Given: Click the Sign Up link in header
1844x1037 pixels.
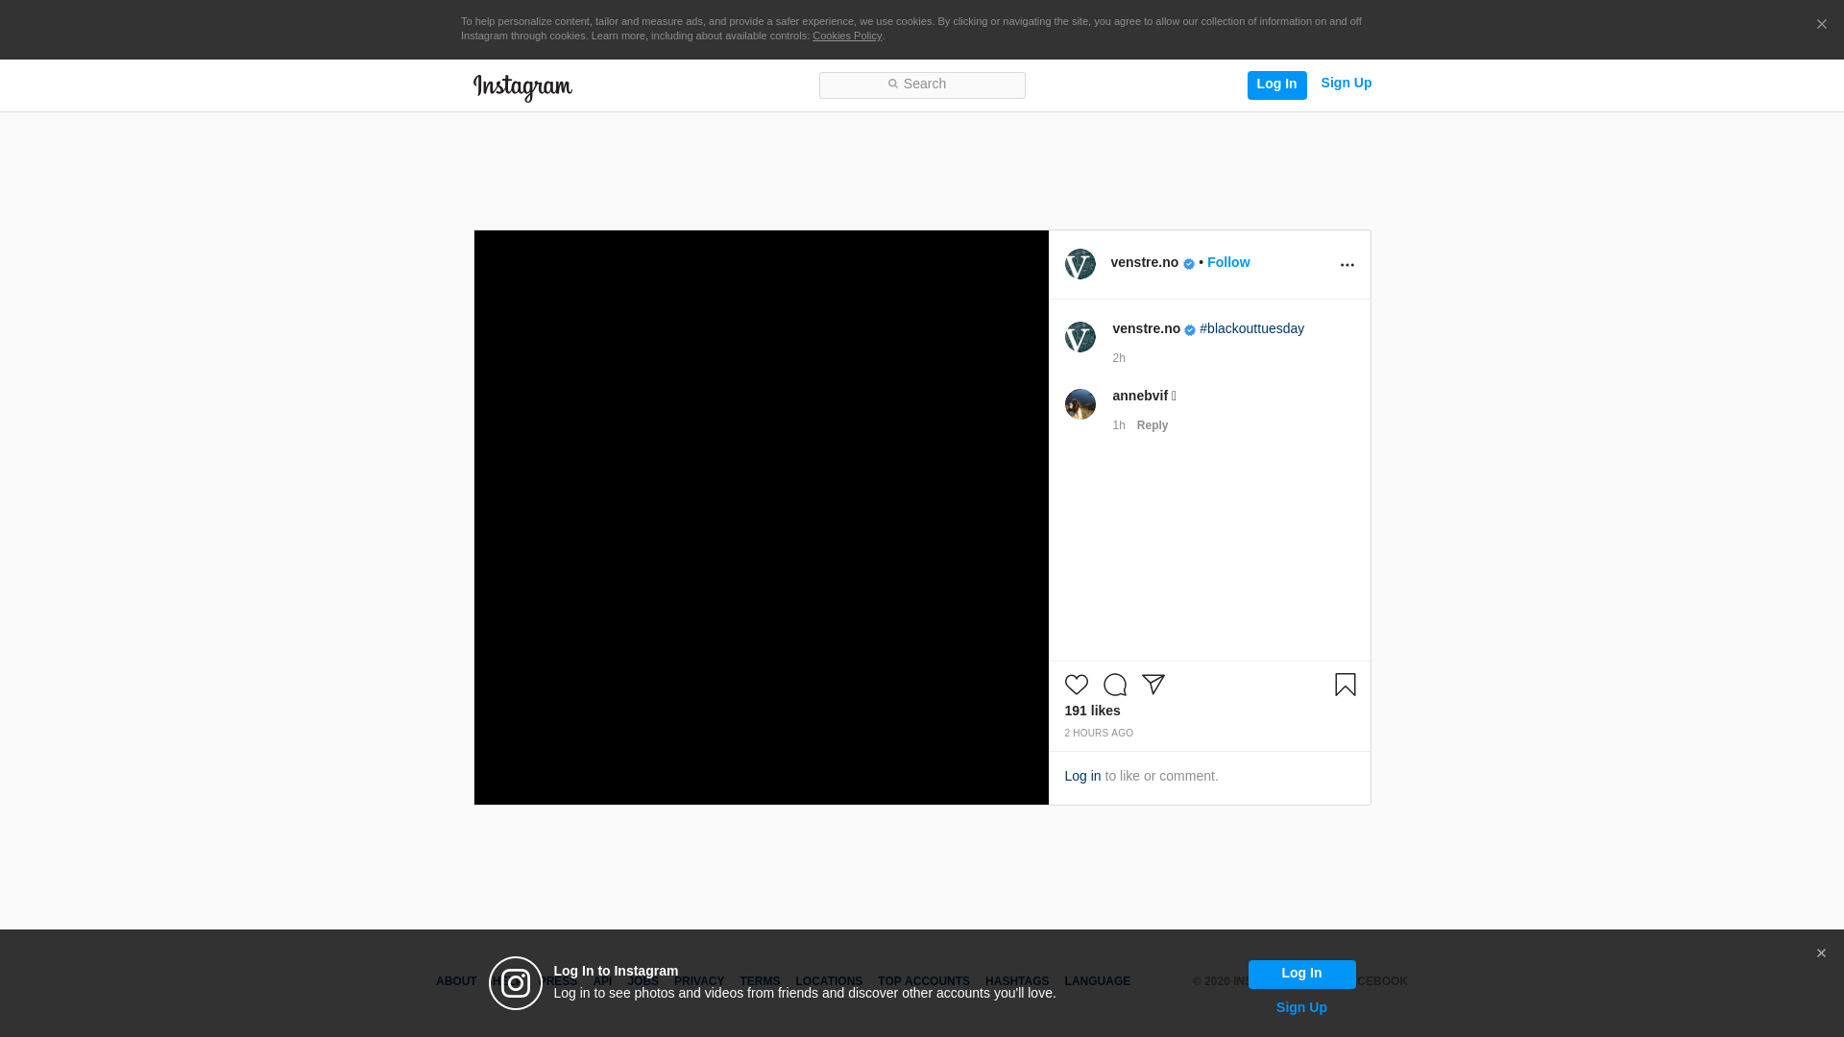Looking at the screenshot, I should (1346, 84).
